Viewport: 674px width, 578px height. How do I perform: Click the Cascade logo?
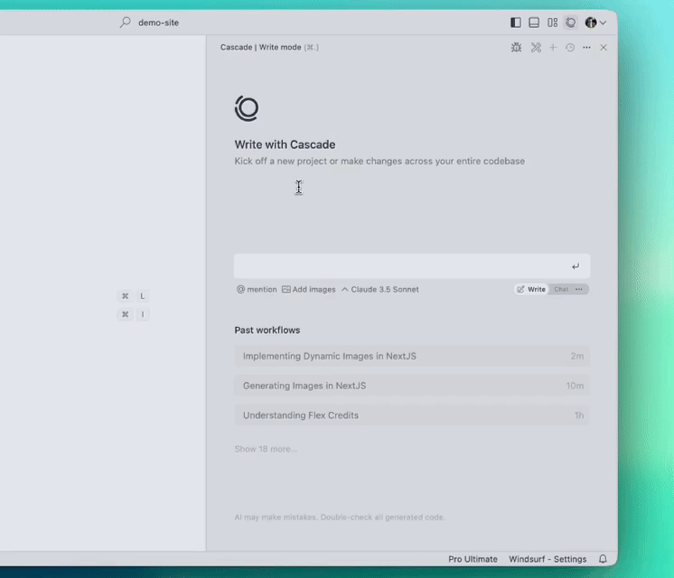(x=247, y=108)
